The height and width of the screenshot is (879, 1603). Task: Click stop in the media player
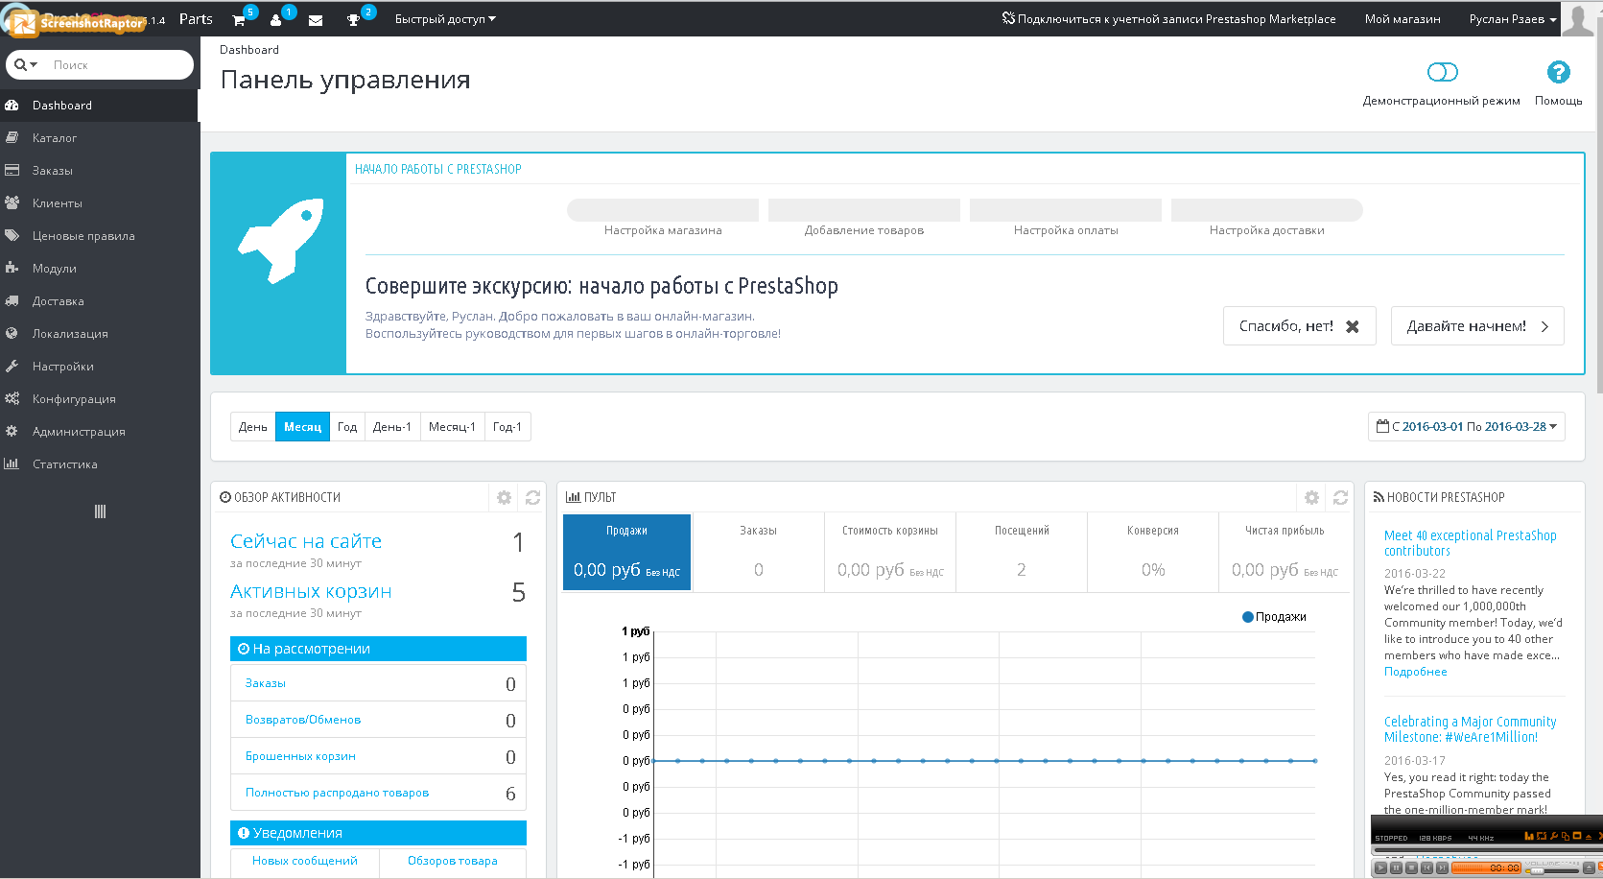(x=1411, y=867)
